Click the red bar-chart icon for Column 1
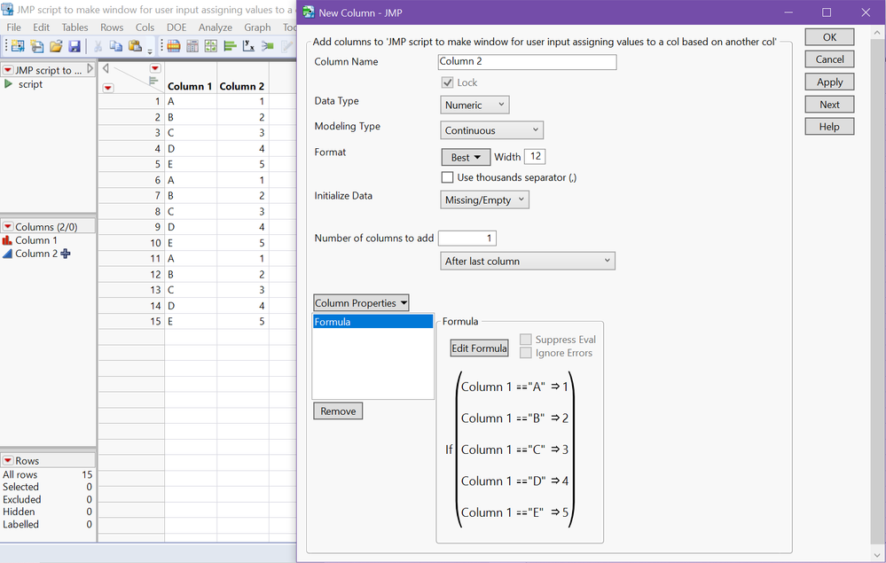 coord(8,240)
